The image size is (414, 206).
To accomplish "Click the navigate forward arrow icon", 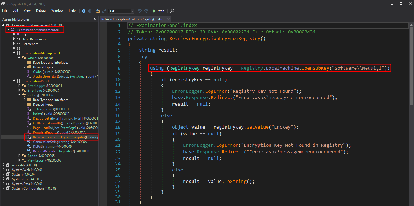I will 90,11.
